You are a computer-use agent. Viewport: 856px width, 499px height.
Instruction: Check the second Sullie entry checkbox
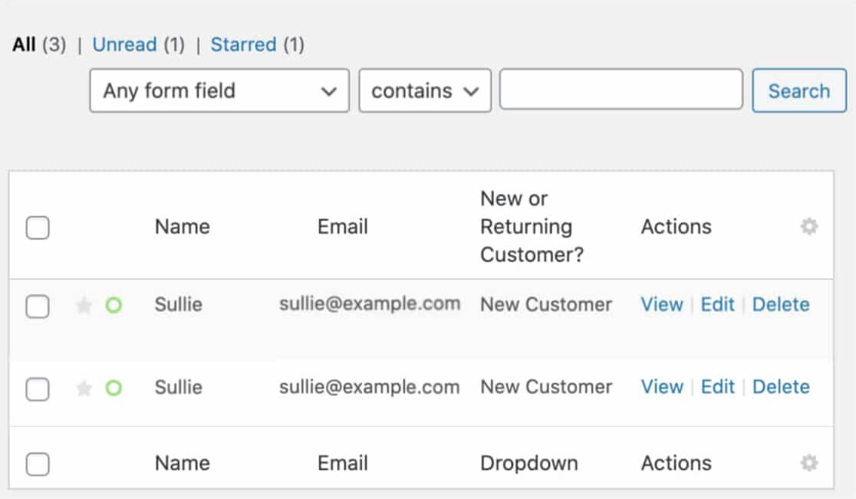pyautogui.click(x=38, y=389)
